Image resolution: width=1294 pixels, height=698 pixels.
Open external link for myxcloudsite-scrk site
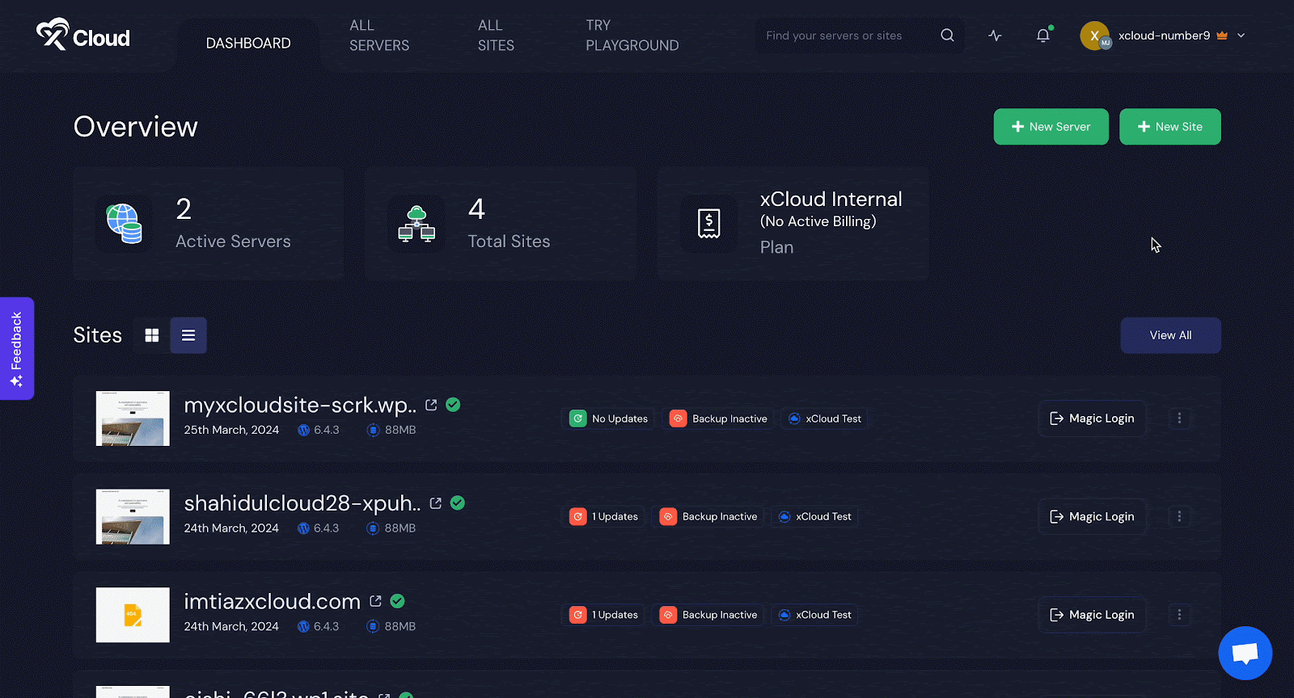tap(431, 405)
